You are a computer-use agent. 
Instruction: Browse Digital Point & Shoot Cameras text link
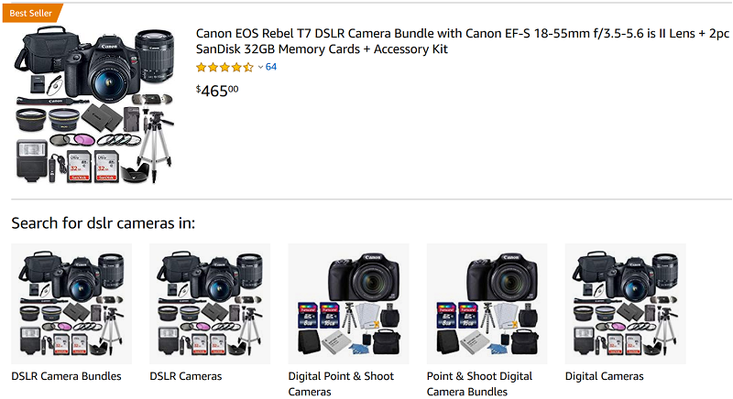point(343,383)
